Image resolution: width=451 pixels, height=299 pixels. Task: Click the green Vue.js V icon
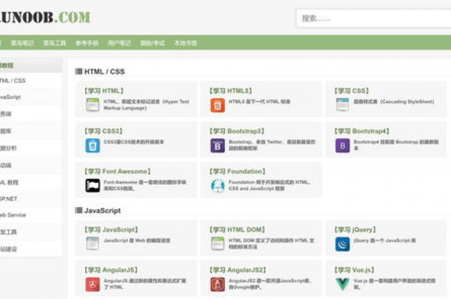[342, 284]
